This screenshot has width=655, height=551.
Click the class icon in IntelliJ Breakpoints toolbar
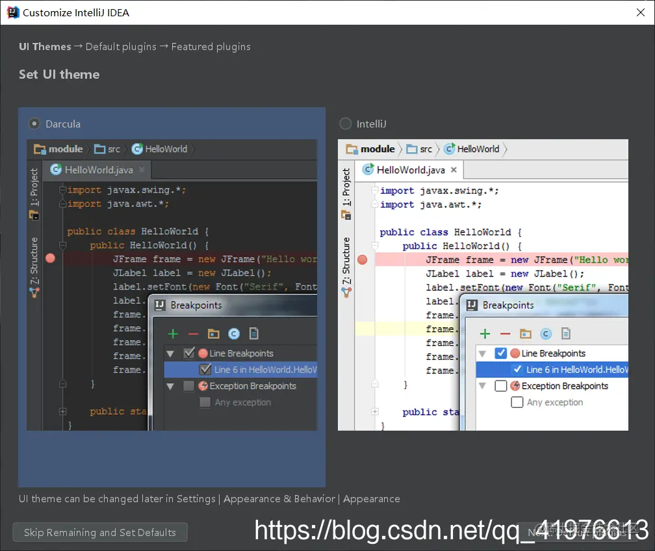(x=546, y=334)
